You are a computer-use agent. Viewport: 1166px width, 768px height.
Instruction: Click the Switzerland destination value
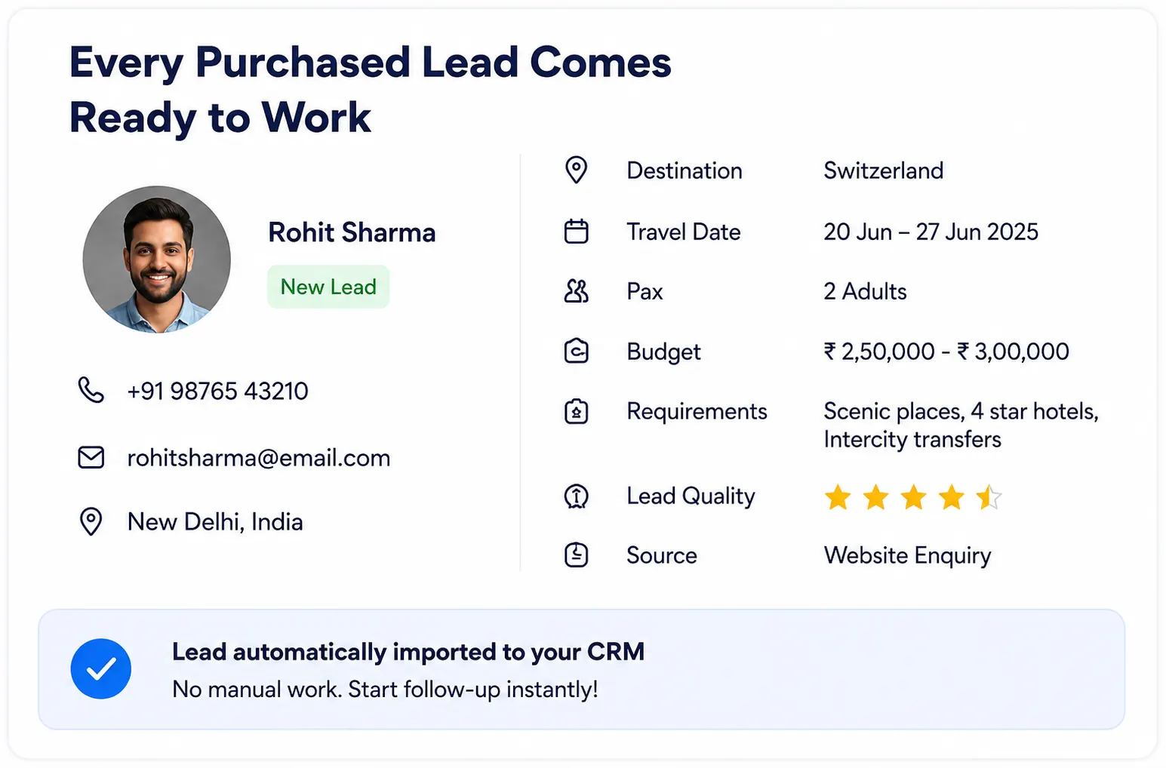pos(883,170)
